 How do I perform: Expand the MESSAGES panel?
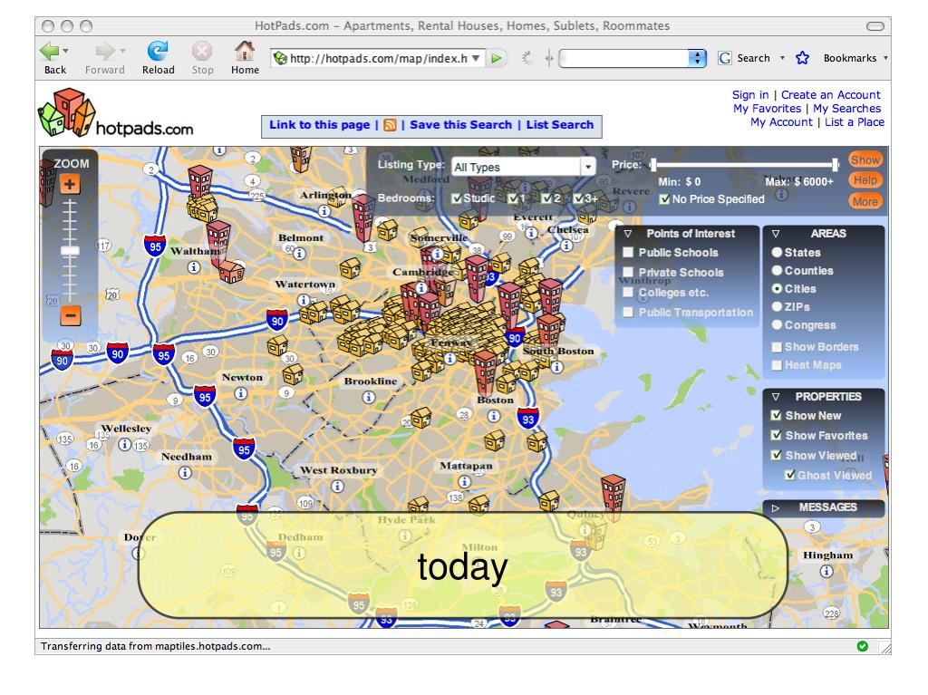776,507
